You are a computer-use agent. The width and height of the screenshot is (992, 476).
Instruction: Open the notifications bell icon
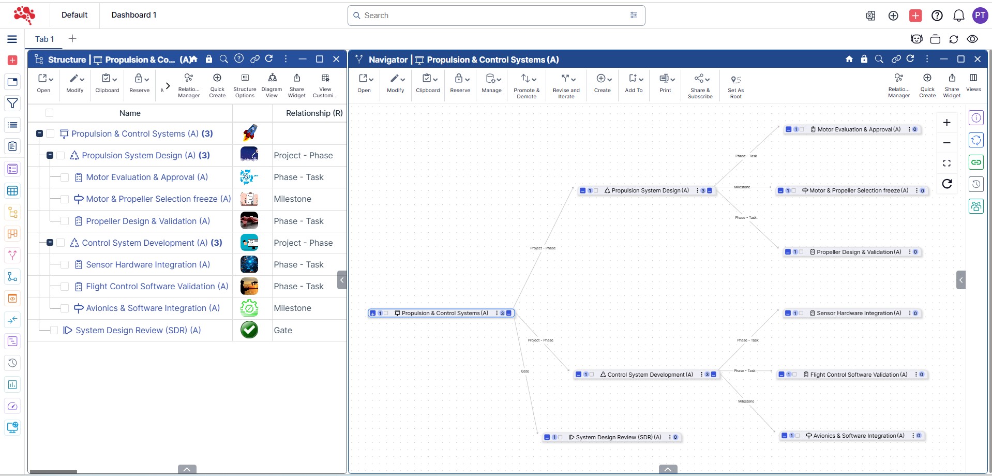(x=958, y=16)
